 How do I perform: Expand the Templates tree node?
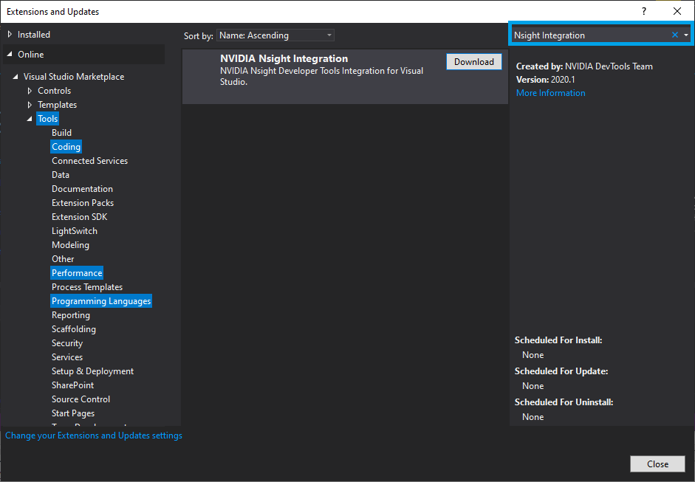coord(30,105)
